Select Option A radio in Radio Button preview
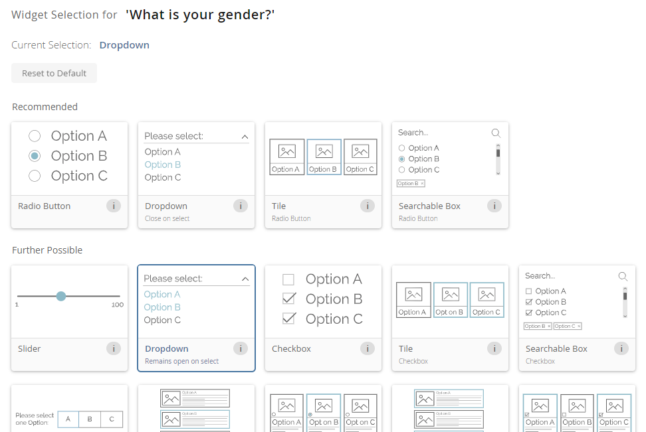 pos(35,136)
